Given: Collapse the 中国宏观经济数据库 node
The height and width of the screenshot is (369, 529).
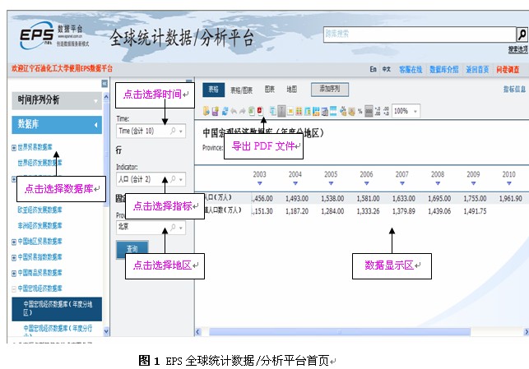Looking at the screenshot, I should coord(14,288).
